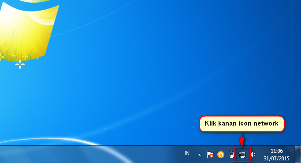Click the battery power icon
Viewport: 301px width, 163px height.
point(231,155)
